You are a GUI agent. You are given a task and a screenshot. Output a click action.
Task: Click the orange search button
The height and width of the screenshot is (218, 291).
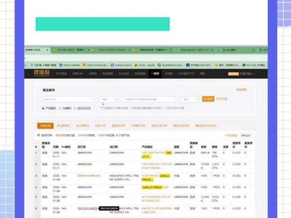[208, 99]
